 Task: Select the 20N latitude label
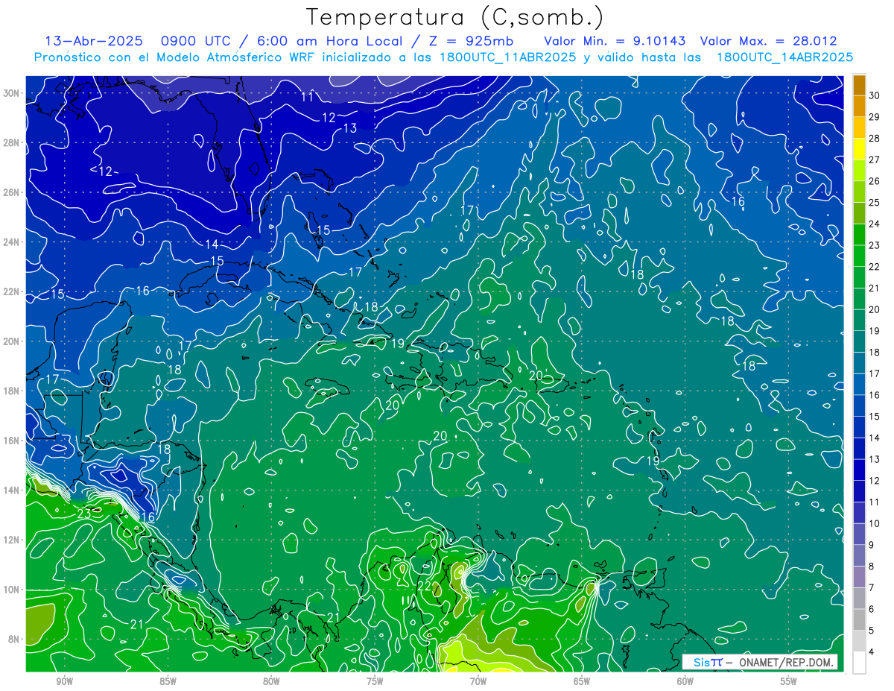click(x=12, y=341)
